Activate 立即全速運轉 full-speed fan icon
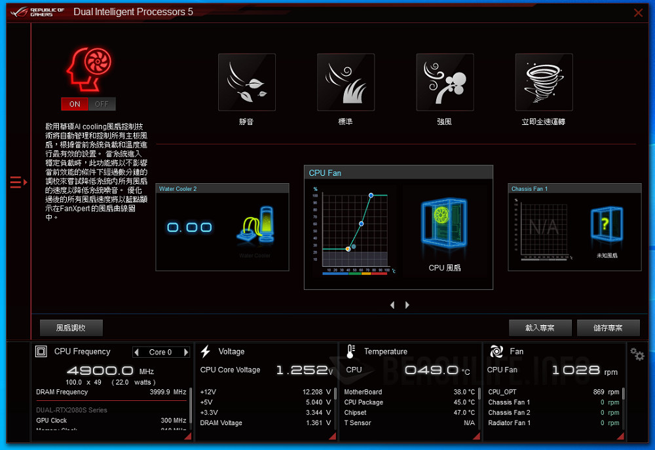Image resolution: width=655 pixels, height=450 pixels. (x=544, y=81)
